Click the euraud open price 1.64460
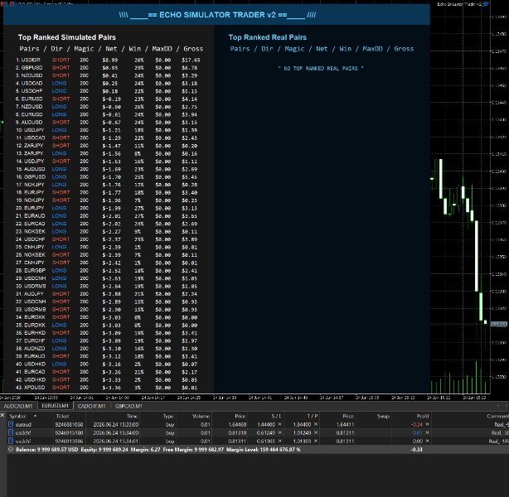The image size is (509, 497). coord(237,424)
